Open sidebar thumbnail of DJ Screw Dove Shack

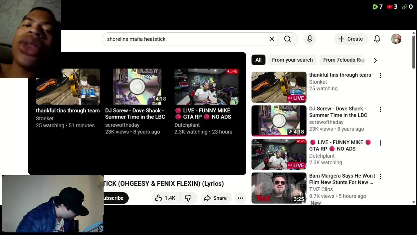tap(279, 121)
